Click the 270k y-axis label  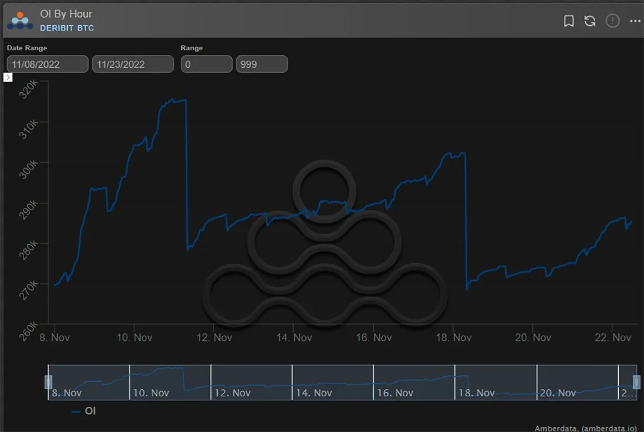29,291
